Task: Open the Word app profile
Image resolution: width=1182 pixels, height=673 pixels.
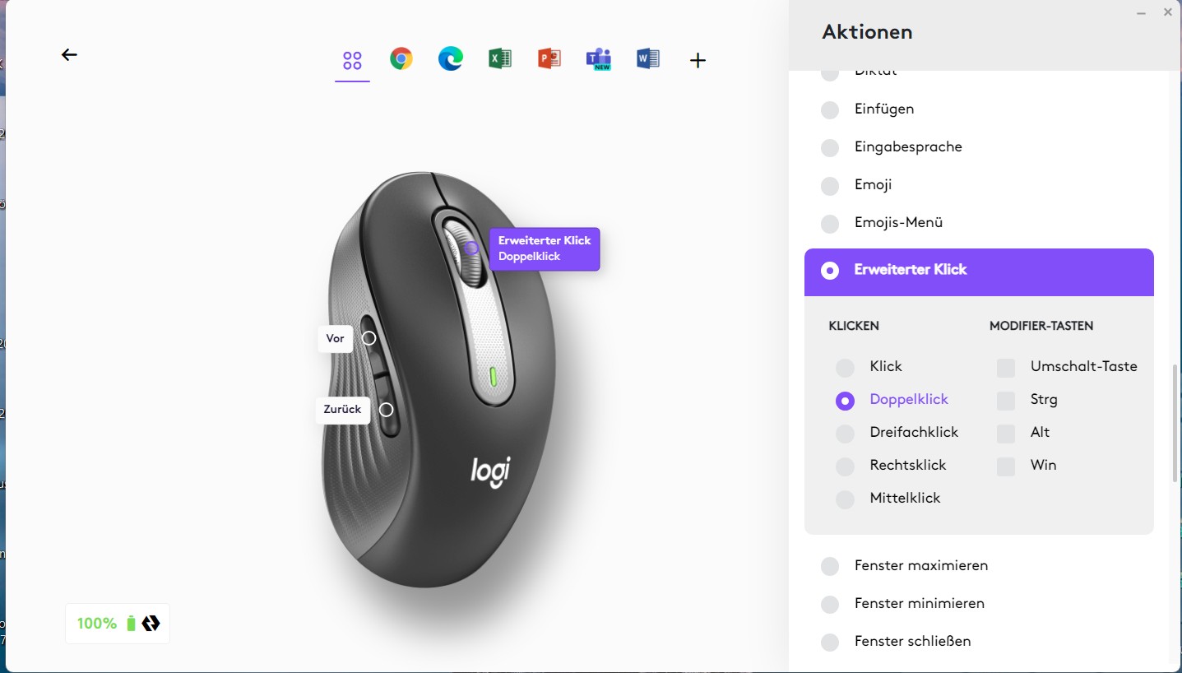Action: click(648, 58)
